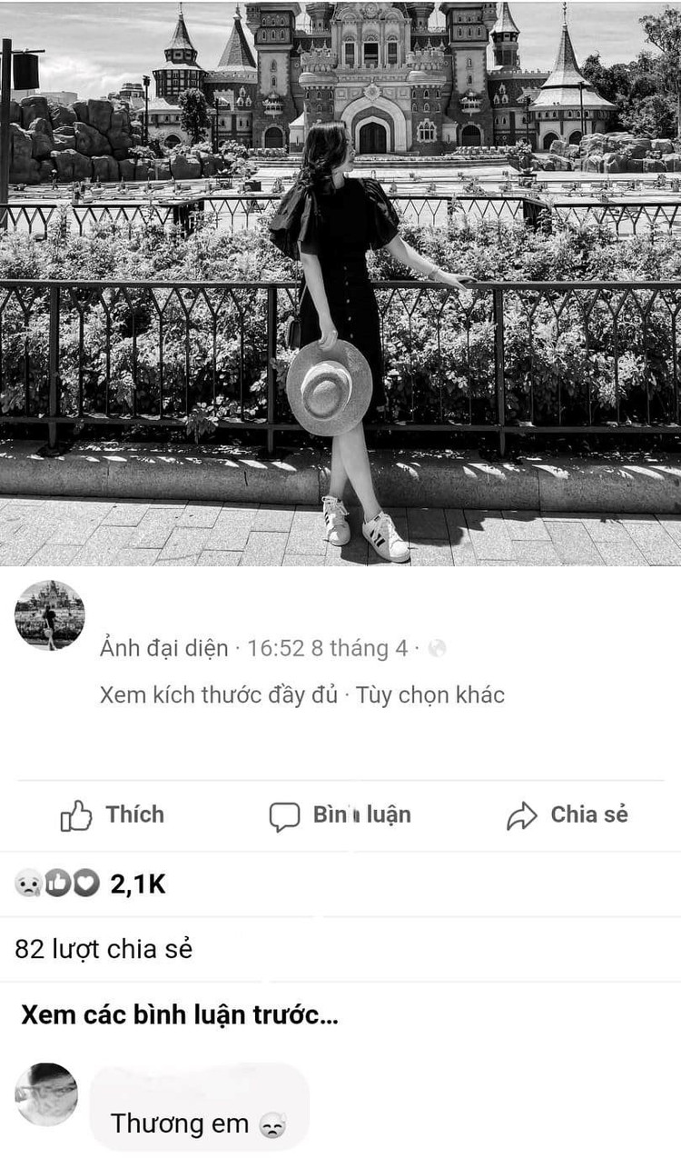Select the Thương em comment bubble
Screen dimensions: 681x1158
click(x=200, y=1107)
